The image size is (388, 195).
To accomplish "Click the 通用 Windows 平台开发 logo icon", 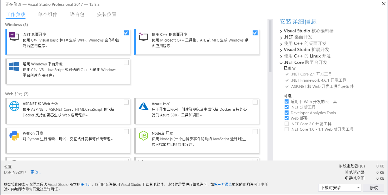I will click(14, 66).
